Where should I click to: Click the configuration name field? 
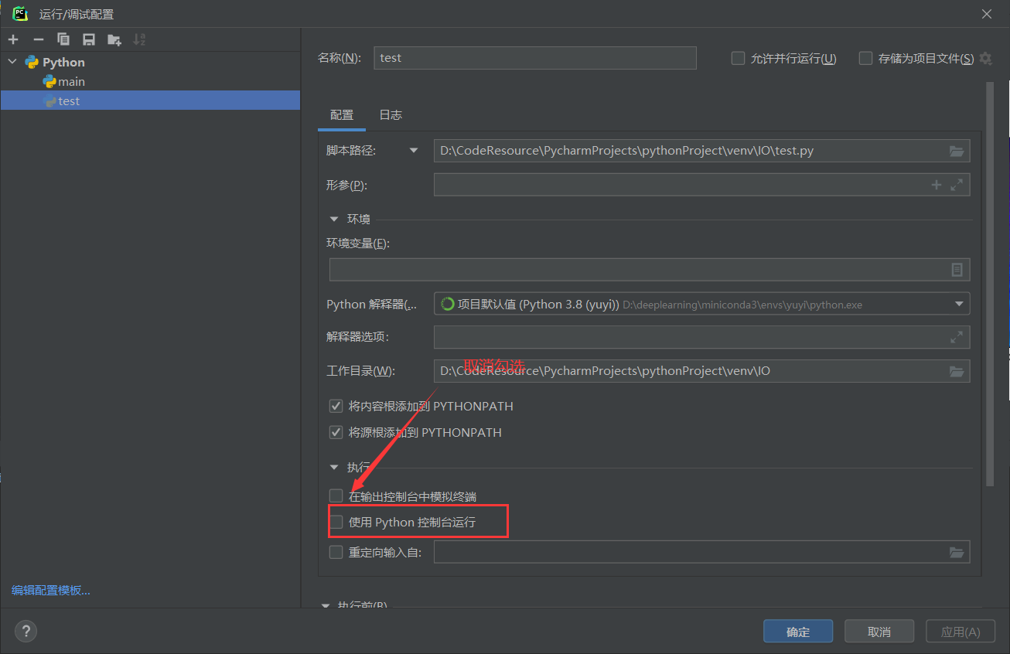535,58
